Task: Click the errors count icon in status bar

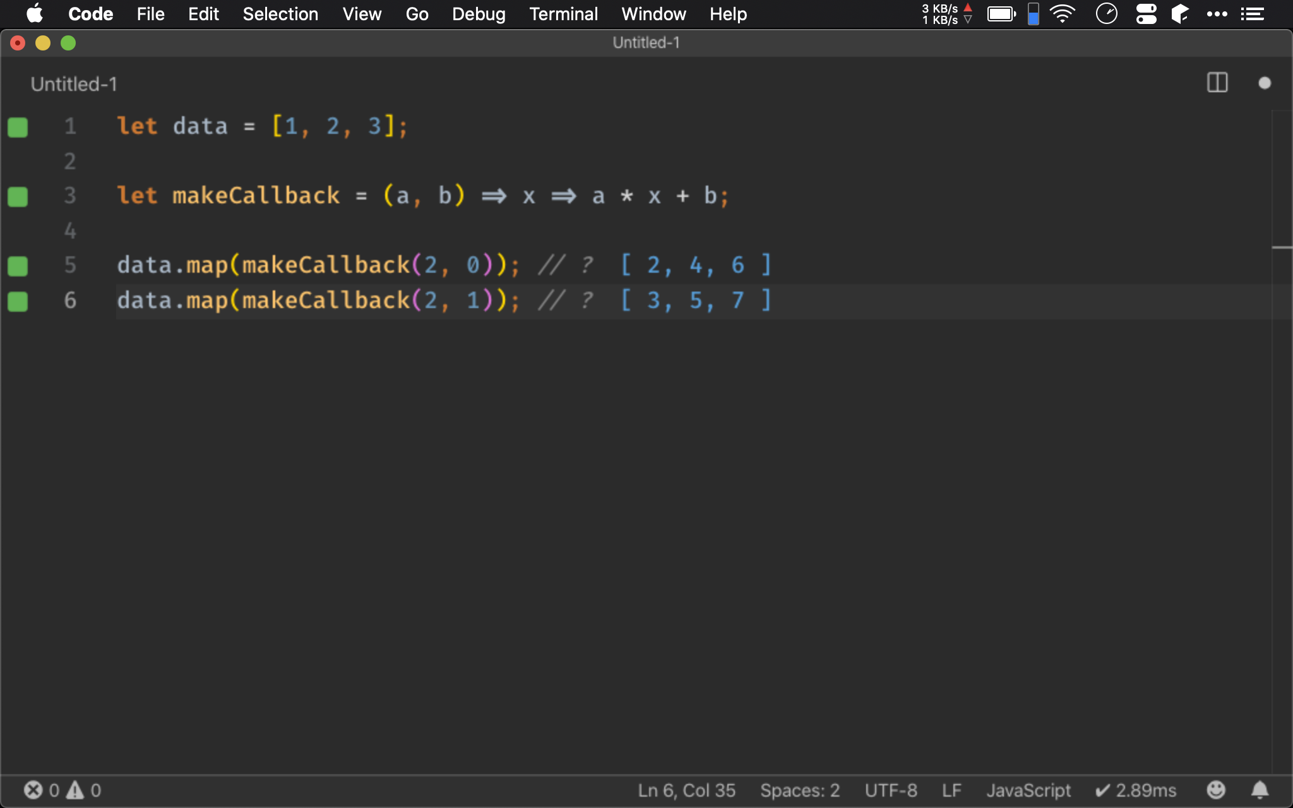Action: (x=33, y=790)
